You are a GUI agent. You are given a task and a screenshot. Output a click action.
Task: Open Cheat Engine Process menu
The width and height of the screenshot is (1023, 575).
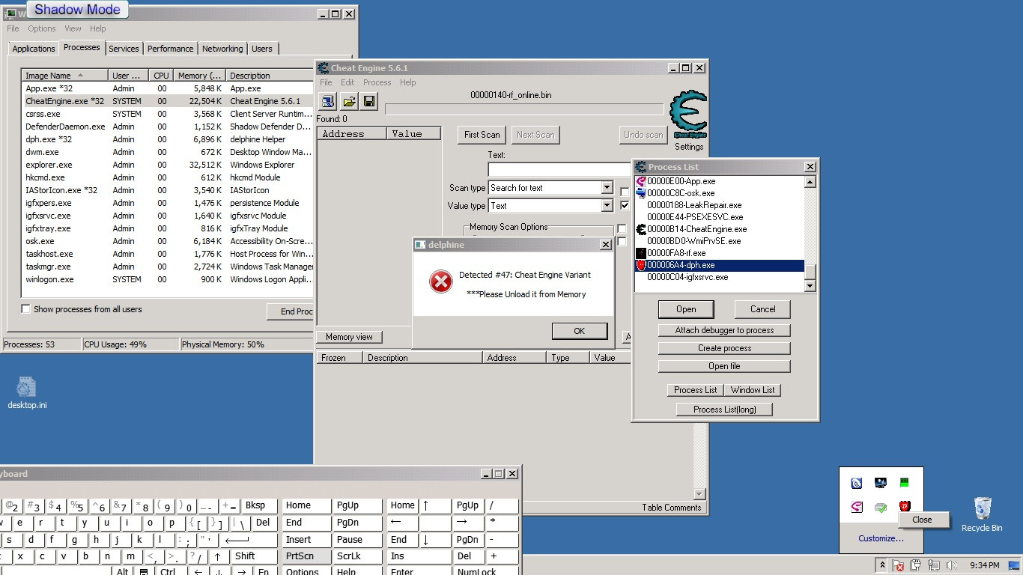tap(377, 82)
